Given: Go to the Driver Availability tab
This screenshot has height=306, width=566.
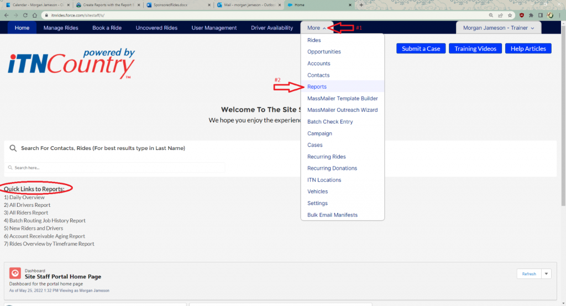Looking at the screenshot, I should [x=272, y=28].
